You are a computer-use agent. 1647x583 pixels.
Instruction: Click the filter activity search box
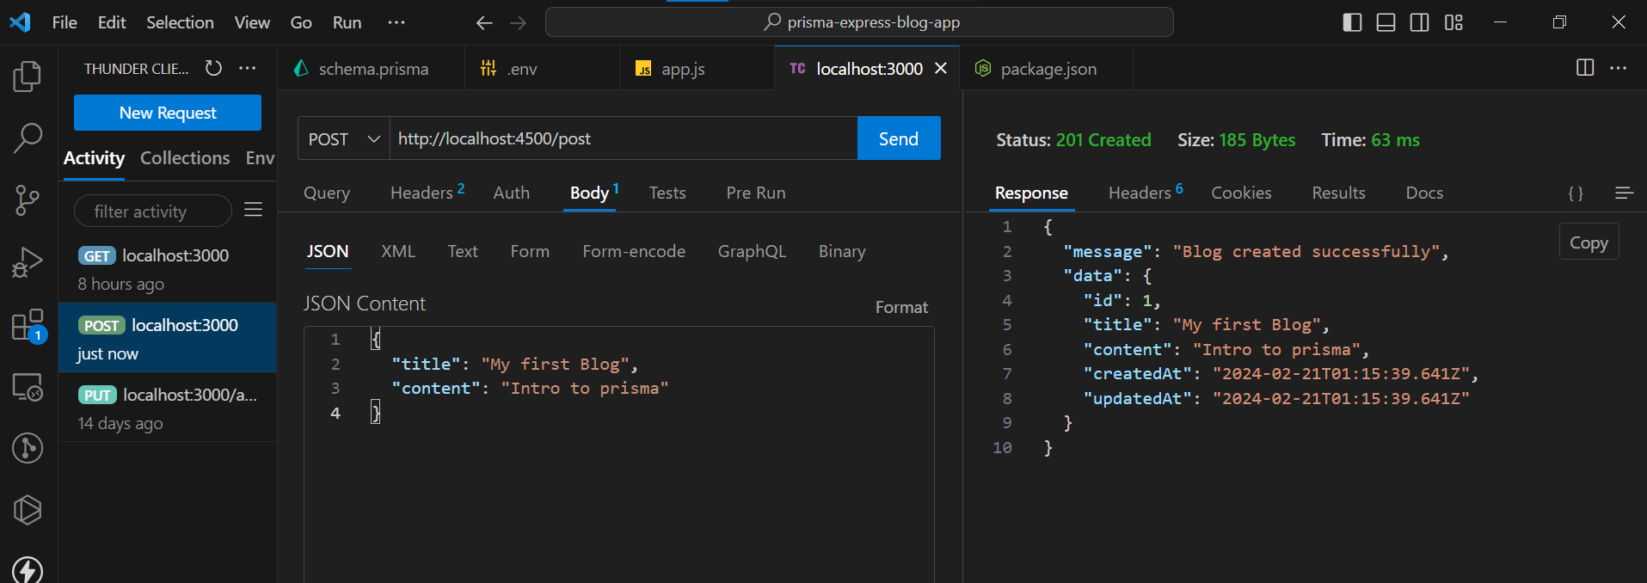coord(152,211)
